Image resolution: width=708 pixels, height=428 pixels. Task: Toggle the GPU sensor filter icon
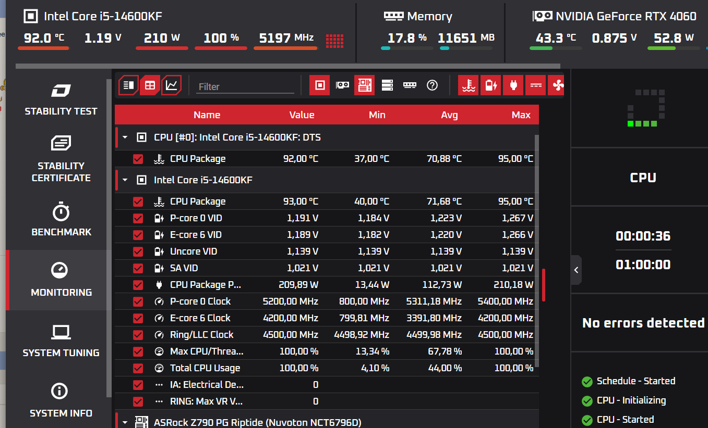(x=342, y=85)
